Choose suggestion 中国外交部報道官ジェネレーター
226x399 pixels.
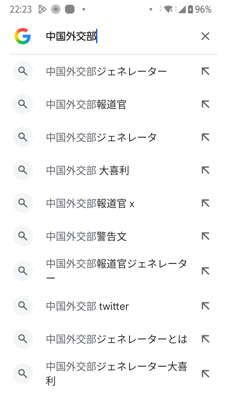coord(117,271)
